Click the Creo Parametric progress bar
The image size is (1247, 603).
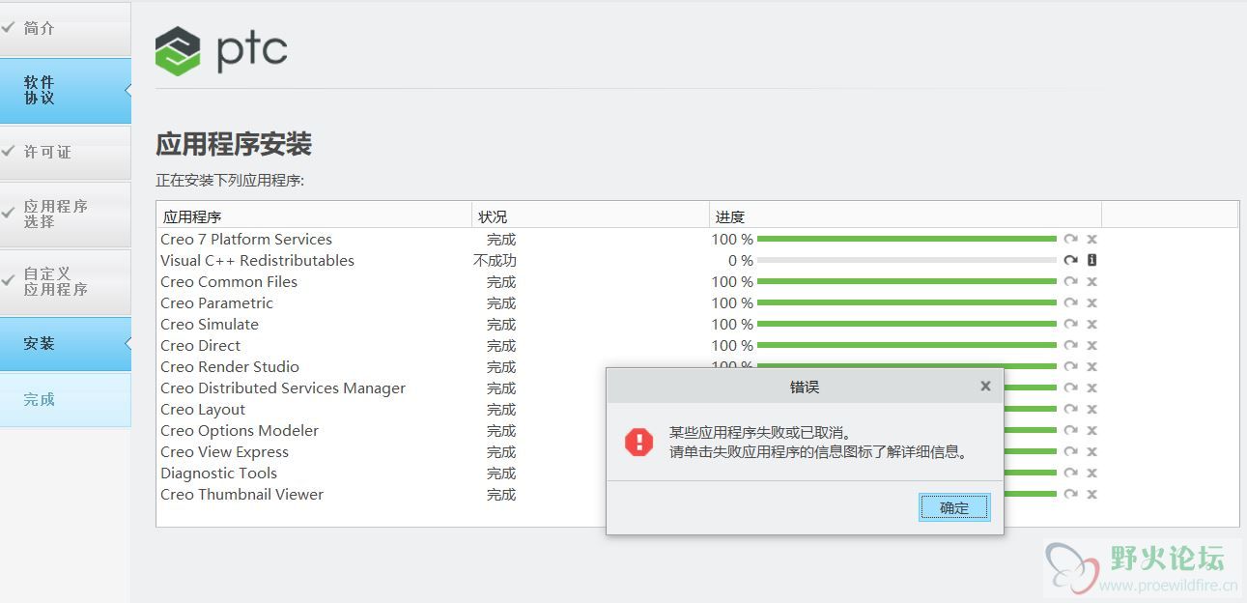point(907,302)
